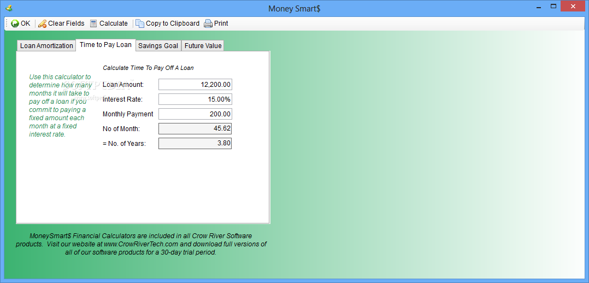Screen dimensions: 589x283
Task: Click the Money Smart$ window title
Action: point(294,8)
